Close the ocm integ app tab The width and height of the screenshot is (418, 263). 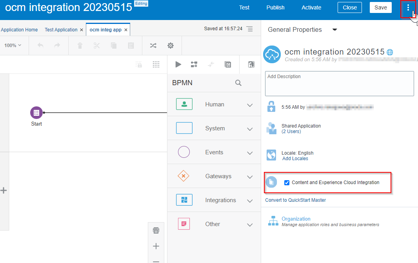pyautogui.click(x=126, y=30)
